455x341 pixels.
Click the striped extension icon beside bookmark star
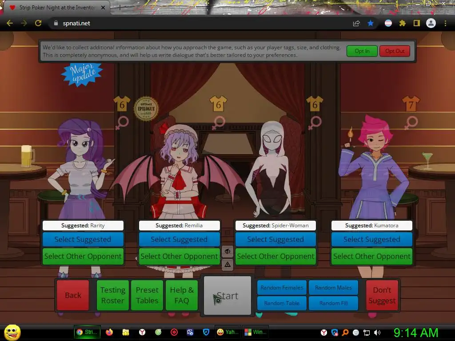[x=388, y=23]
